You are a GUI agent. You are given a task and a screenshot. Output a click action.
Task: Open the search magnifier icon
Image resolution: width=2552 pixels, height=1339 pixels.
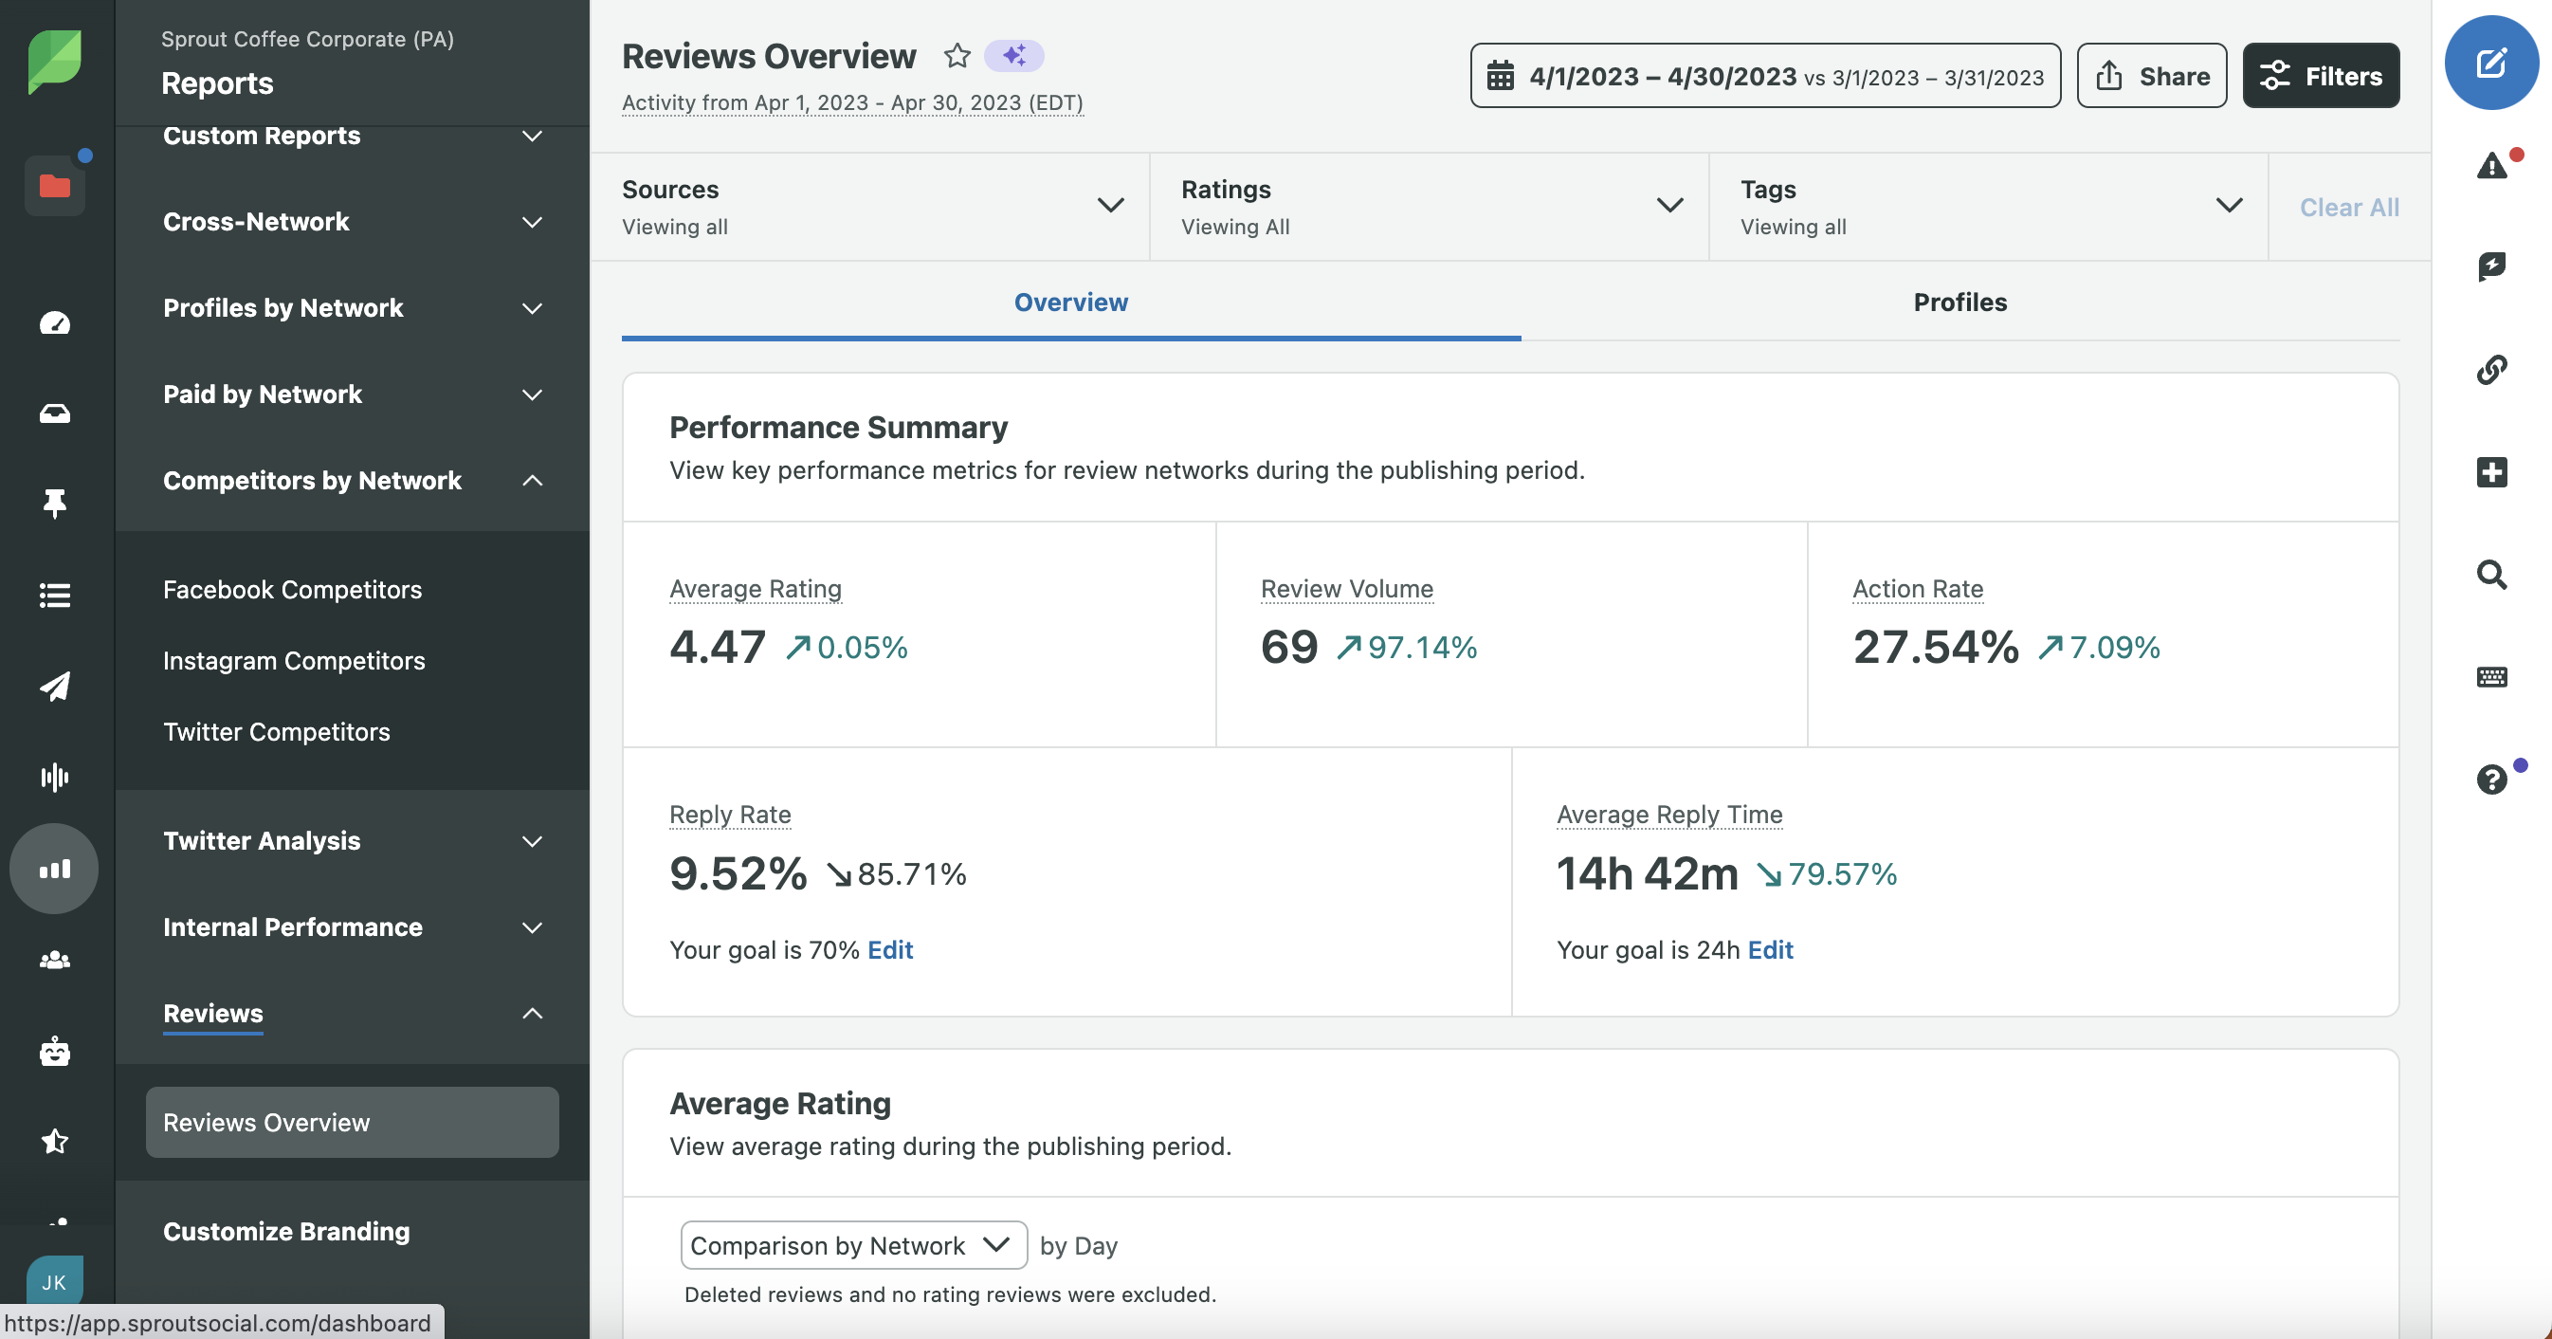(x=2490, y=575)
